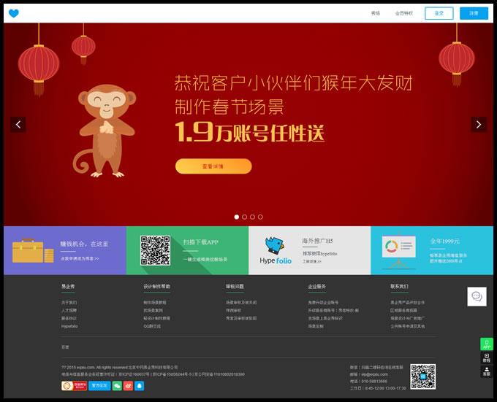The height and width of the screenshot is (402, 497).
Task: Open 人才招聘 footer link
Action: 69,311
